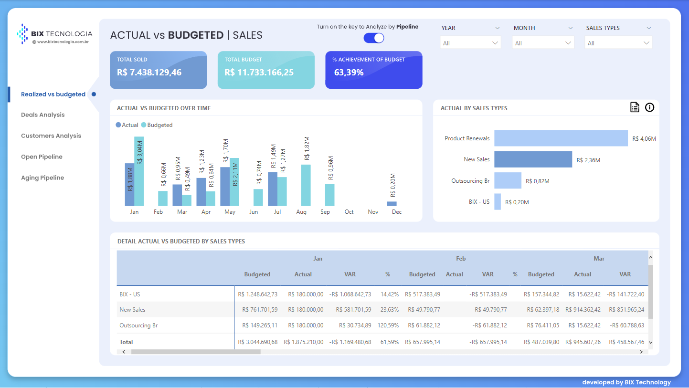Image resolution: width=689 pixels, height=388 pixels.
Task: Toggle the Analyze by Pipeline switch
Action: point(374,38)
